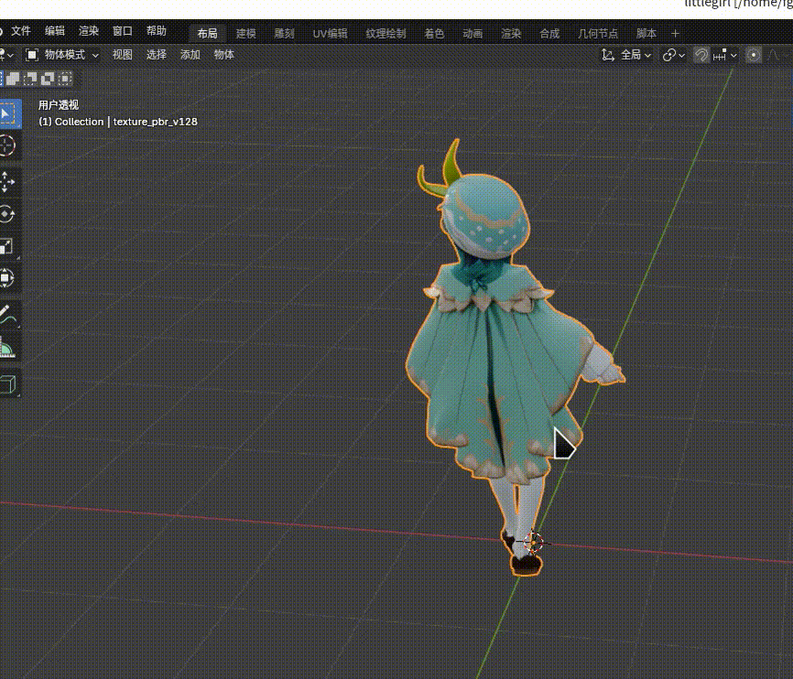Toggle snapping magnet on or off
The width and height of the screenshot is (793, 679).
(701, 55)
